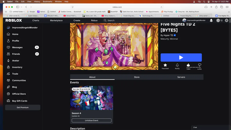Open Spotlight search in menu bar
The image size is (231, 130).
point(204,2)
